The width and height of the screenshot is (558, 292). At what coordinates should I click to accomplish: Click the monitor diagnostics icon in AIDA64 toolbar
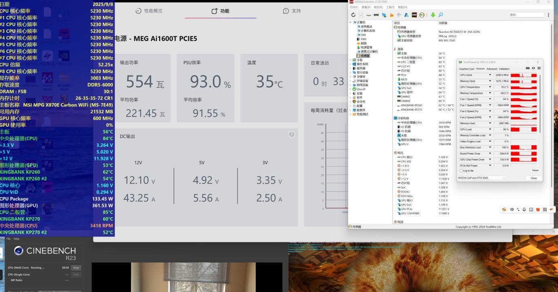[x=384, y=15]
